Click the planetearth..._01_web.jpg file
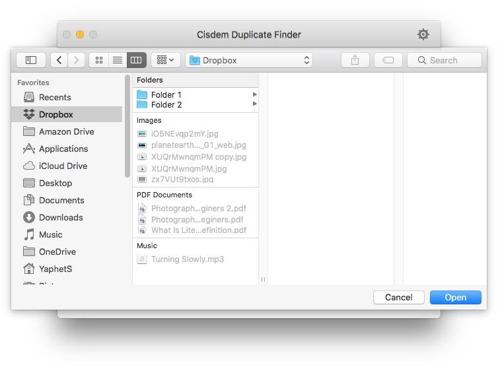Viewport: 498px width, 371px height. (x=196, y=145)
